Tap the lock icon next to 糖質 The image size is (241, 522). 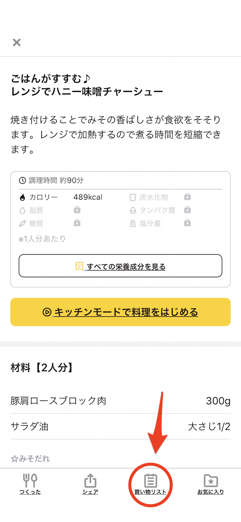(x=77, y=223)
